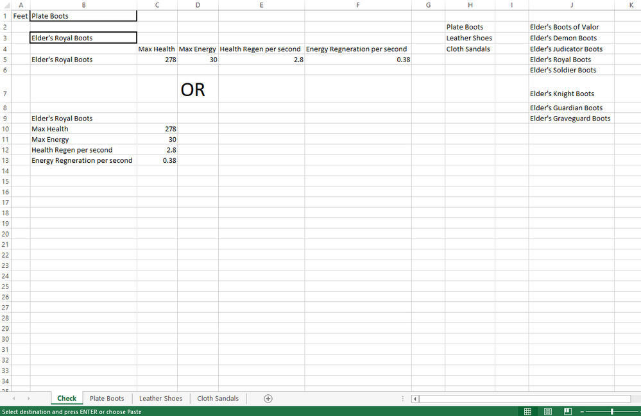The image size is (641, 416).
Task: Select column F header
Action: tap(358, 5)
